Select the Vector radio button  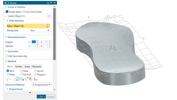[x=35, y=71]
